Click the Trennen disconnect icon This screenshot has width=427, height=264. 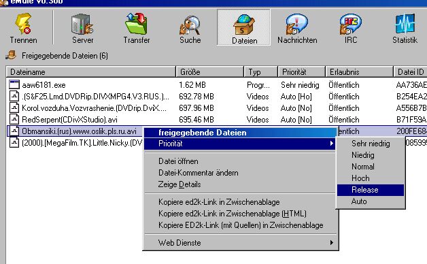click(23, 24)
